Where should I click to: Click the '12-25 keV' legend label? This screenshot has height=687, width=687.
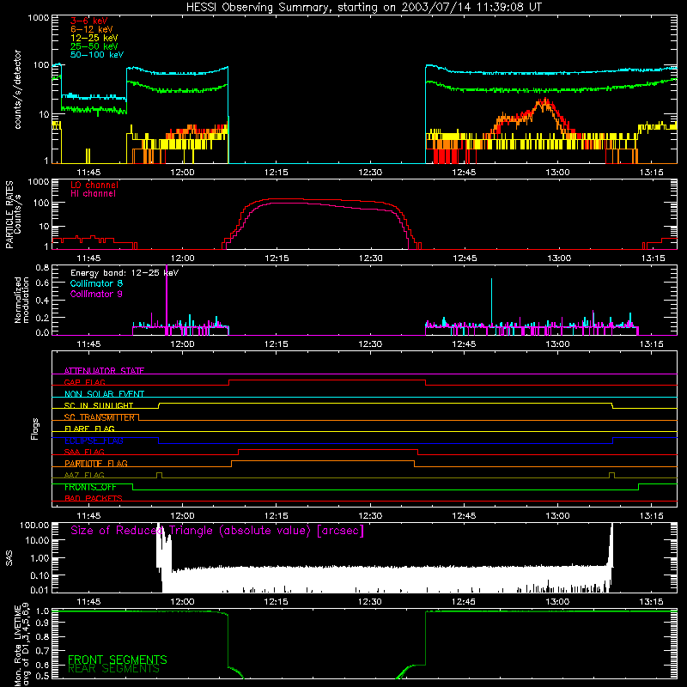[94, 38]
